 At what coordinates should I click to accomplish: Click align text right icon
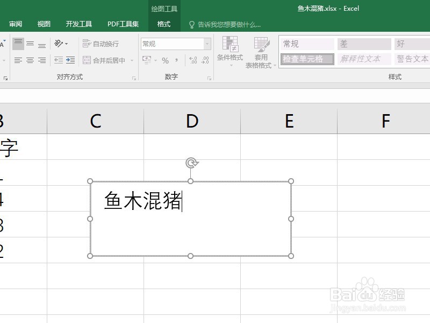[42, 60]
